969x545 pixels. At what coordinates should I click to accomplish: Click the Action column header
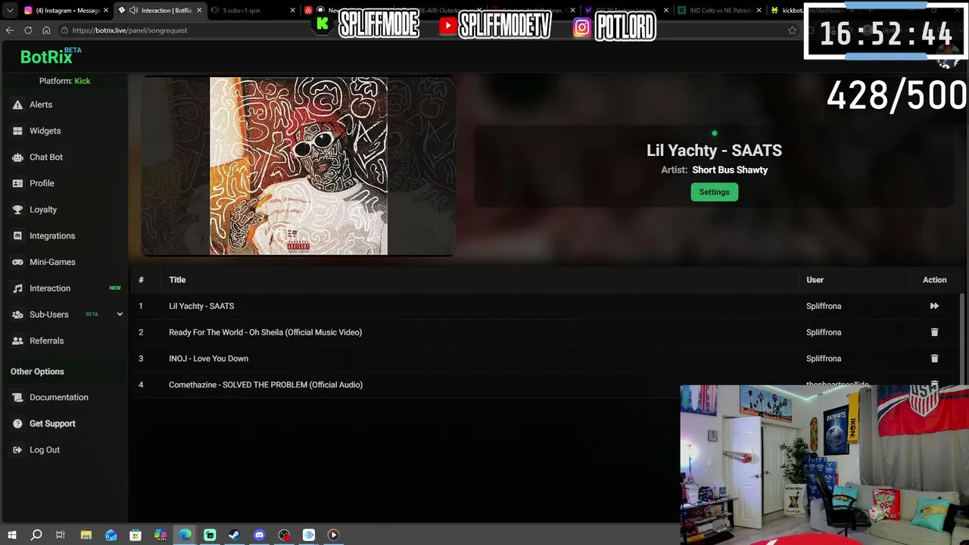(x=934, y=280)
